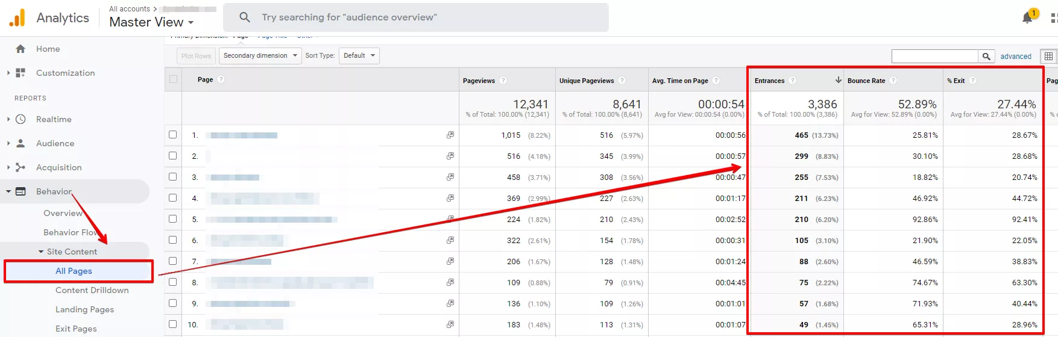Check the row 3 checkbox
The width and height of the screenshot is (1058, 337).
pos(173,176)
